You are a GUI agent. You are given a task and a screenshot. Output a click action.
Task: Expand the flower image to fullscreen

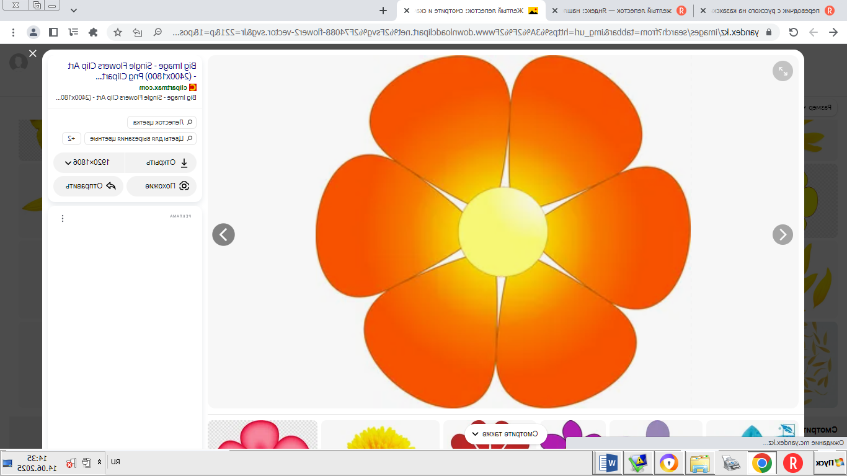783,71
